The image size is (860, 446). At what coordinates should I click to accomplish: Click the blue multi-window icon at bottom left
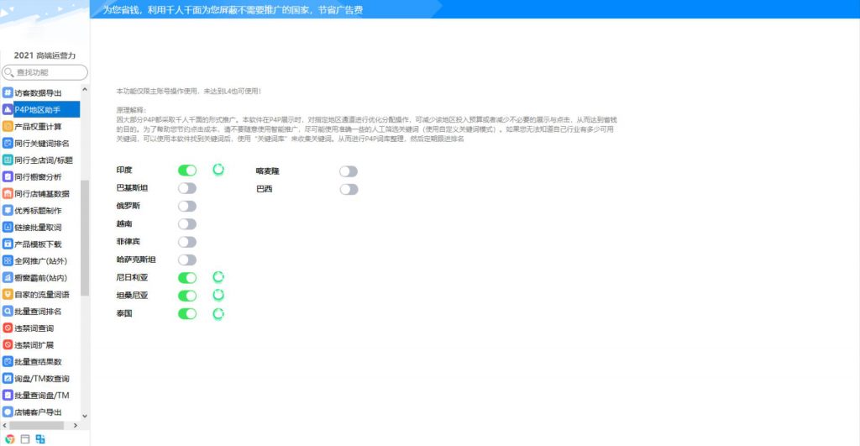(x=40, y=439)
